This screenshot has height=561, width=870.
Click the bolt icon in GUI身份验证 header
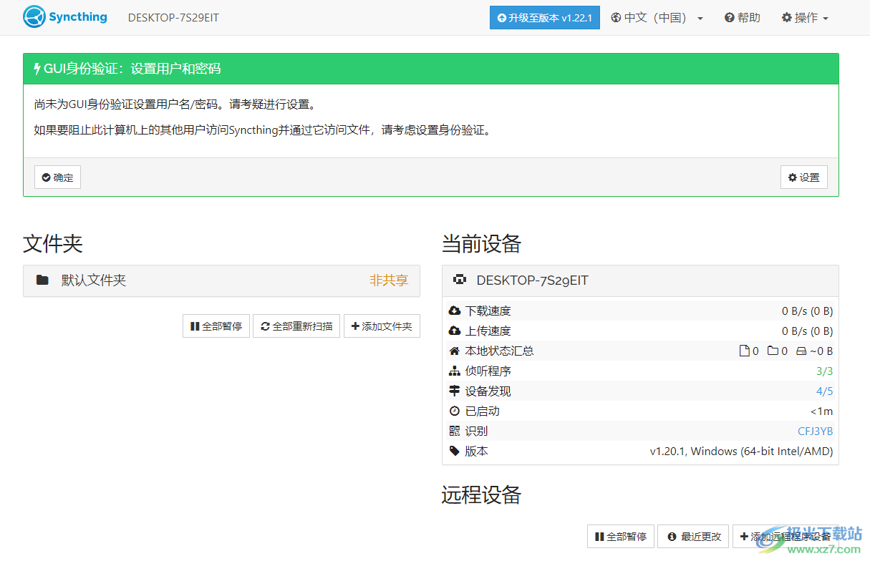pos(37,69)
